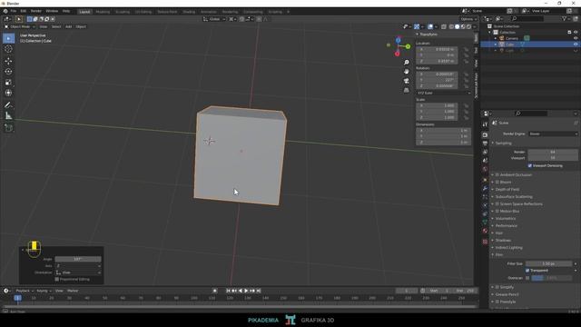Select the Annotate tool
This screenshot has width=581, height=327.
pos(8,105)
